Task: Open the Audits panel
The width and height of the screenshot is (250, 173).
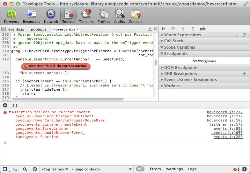Action: tap(120, 16)
